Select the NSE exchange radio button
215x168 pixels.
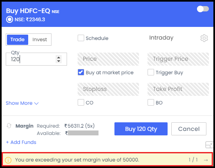tap(9, 20)
